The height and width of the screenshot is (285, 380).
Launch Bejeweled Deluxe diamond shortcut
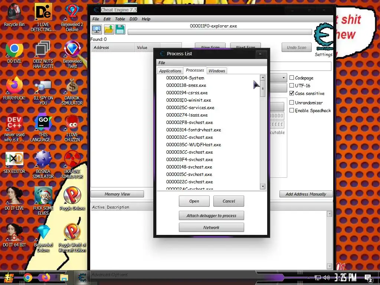pos(43,238)
